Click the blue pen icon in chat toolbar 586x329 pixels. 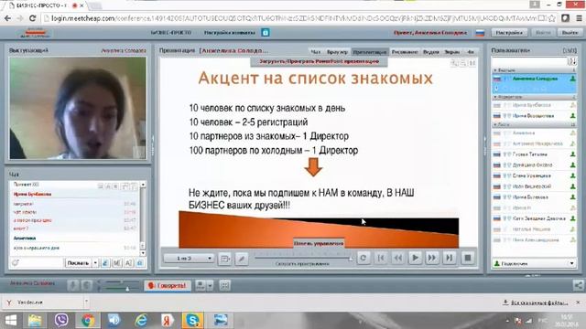pyautogui.click(x=105, y=263)
